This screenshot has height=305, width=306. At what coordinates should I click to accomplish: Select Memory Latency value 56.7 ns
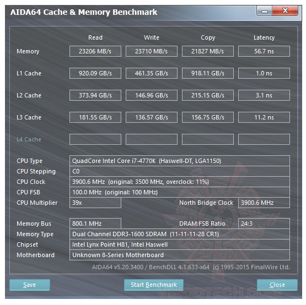[x=264, y=51]
